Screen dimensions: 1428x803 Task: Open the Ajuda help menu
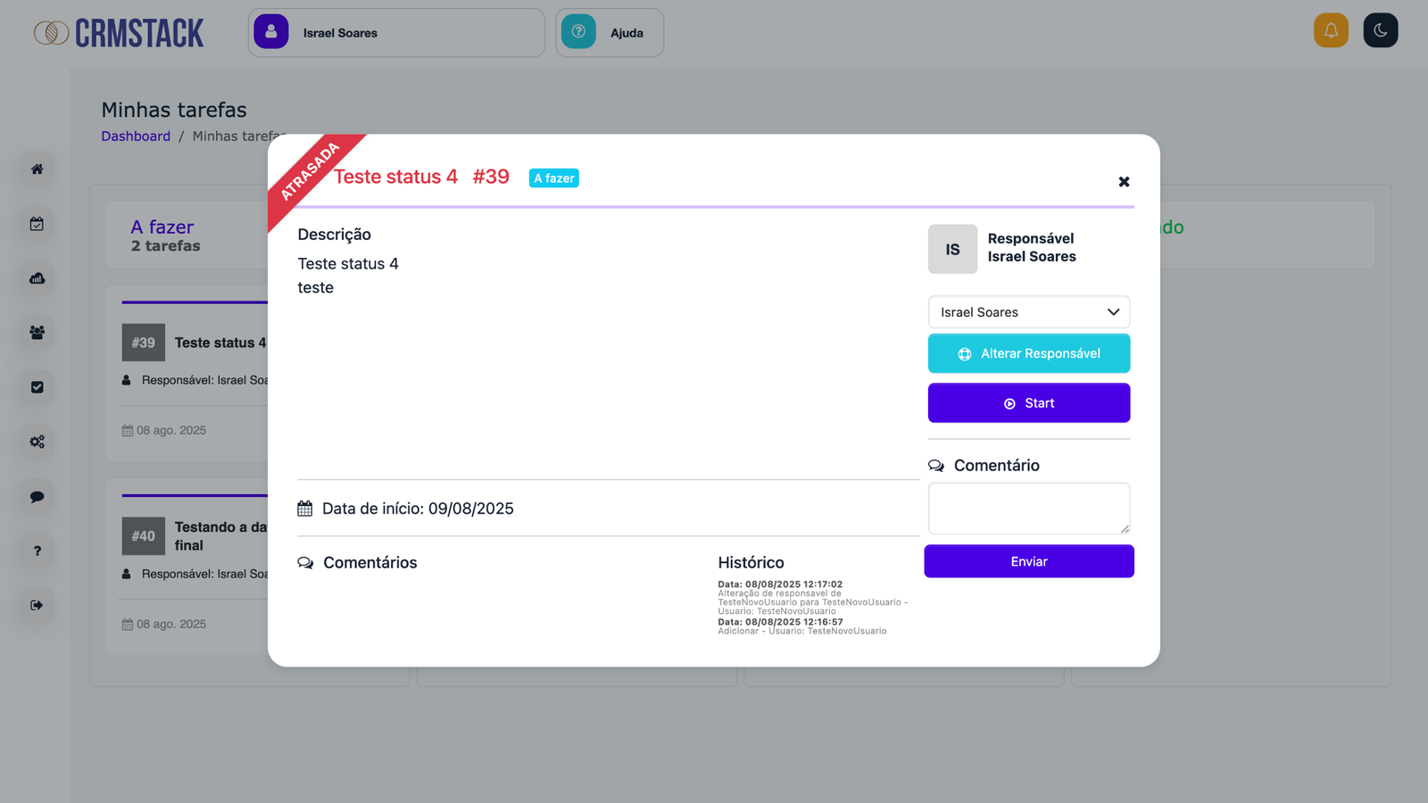pos(610,33)
